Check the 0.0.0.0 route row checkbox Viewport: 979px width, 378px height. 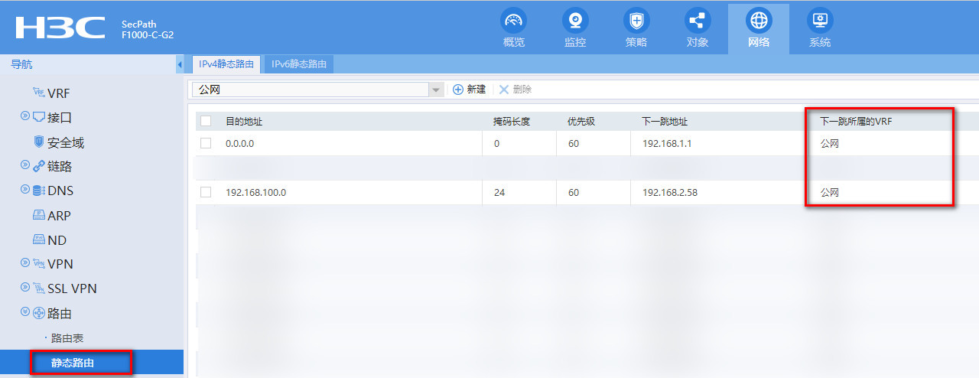coord(205,143)
